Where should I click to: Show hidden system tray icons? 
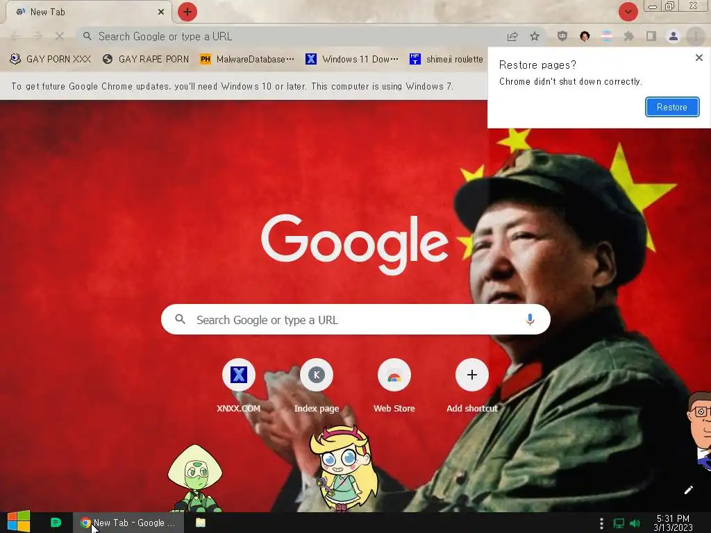tap(601, 523)
